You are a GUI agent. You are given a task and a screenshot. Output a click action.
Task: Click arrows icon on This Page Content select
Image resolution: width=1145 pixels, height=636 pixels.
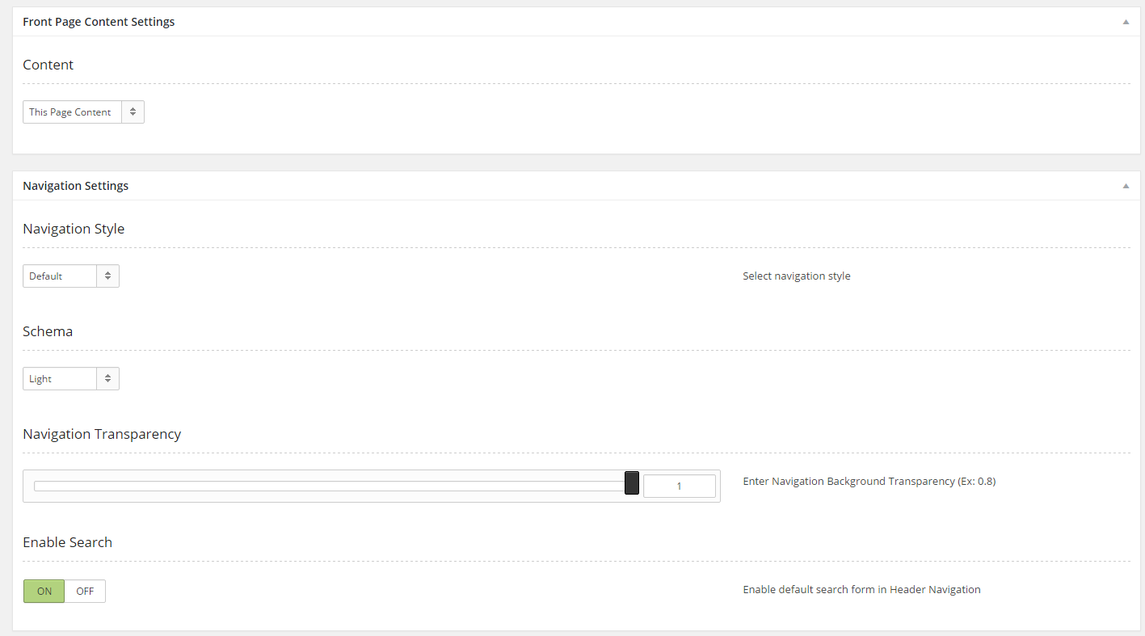pyautogui.click(x=133, y=112)
